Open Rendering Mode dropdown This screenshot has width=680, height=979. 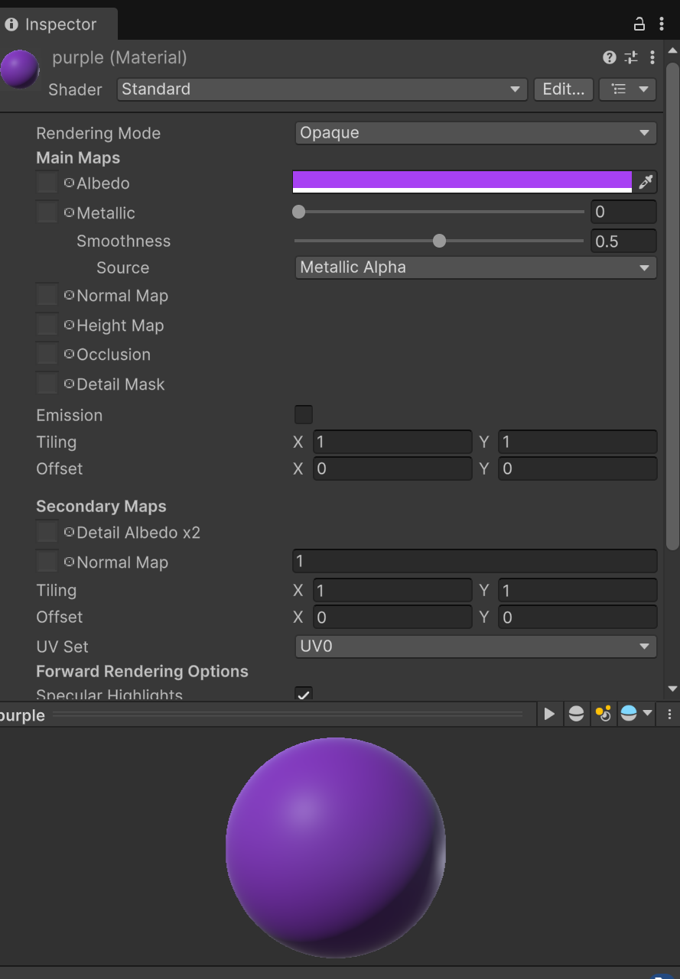tap(475, 133)
